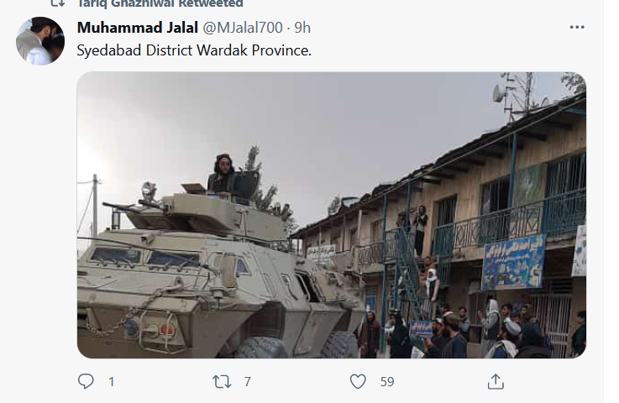Click the man atop the vehicle in photo
This screenshot has height=403, width=619.
coord(223,175)
